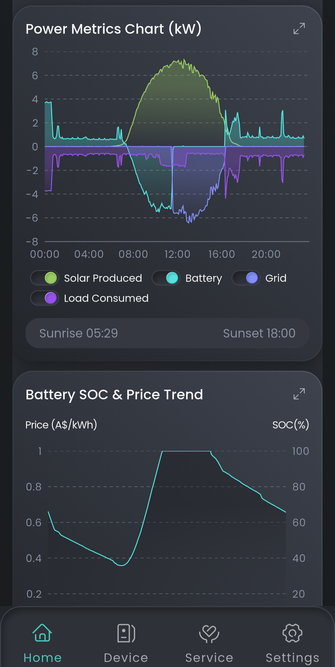This screenshot has height=667, width=335.
Task: Tap the 12:00 mark on power chart axis
Action: pyautogui.click(x=177, y=254)
